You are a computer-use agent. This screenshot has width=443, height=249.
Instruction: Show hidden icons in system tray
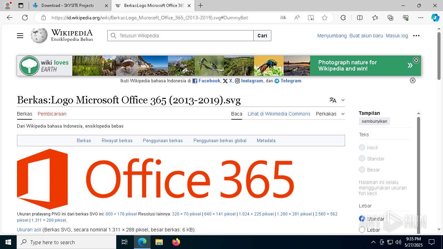point(373,242)
